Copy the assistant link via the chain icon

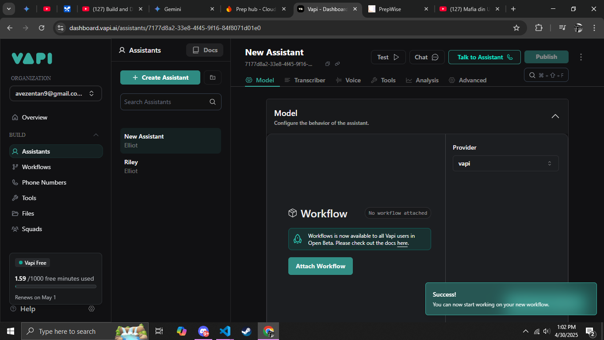coord(337,64)
